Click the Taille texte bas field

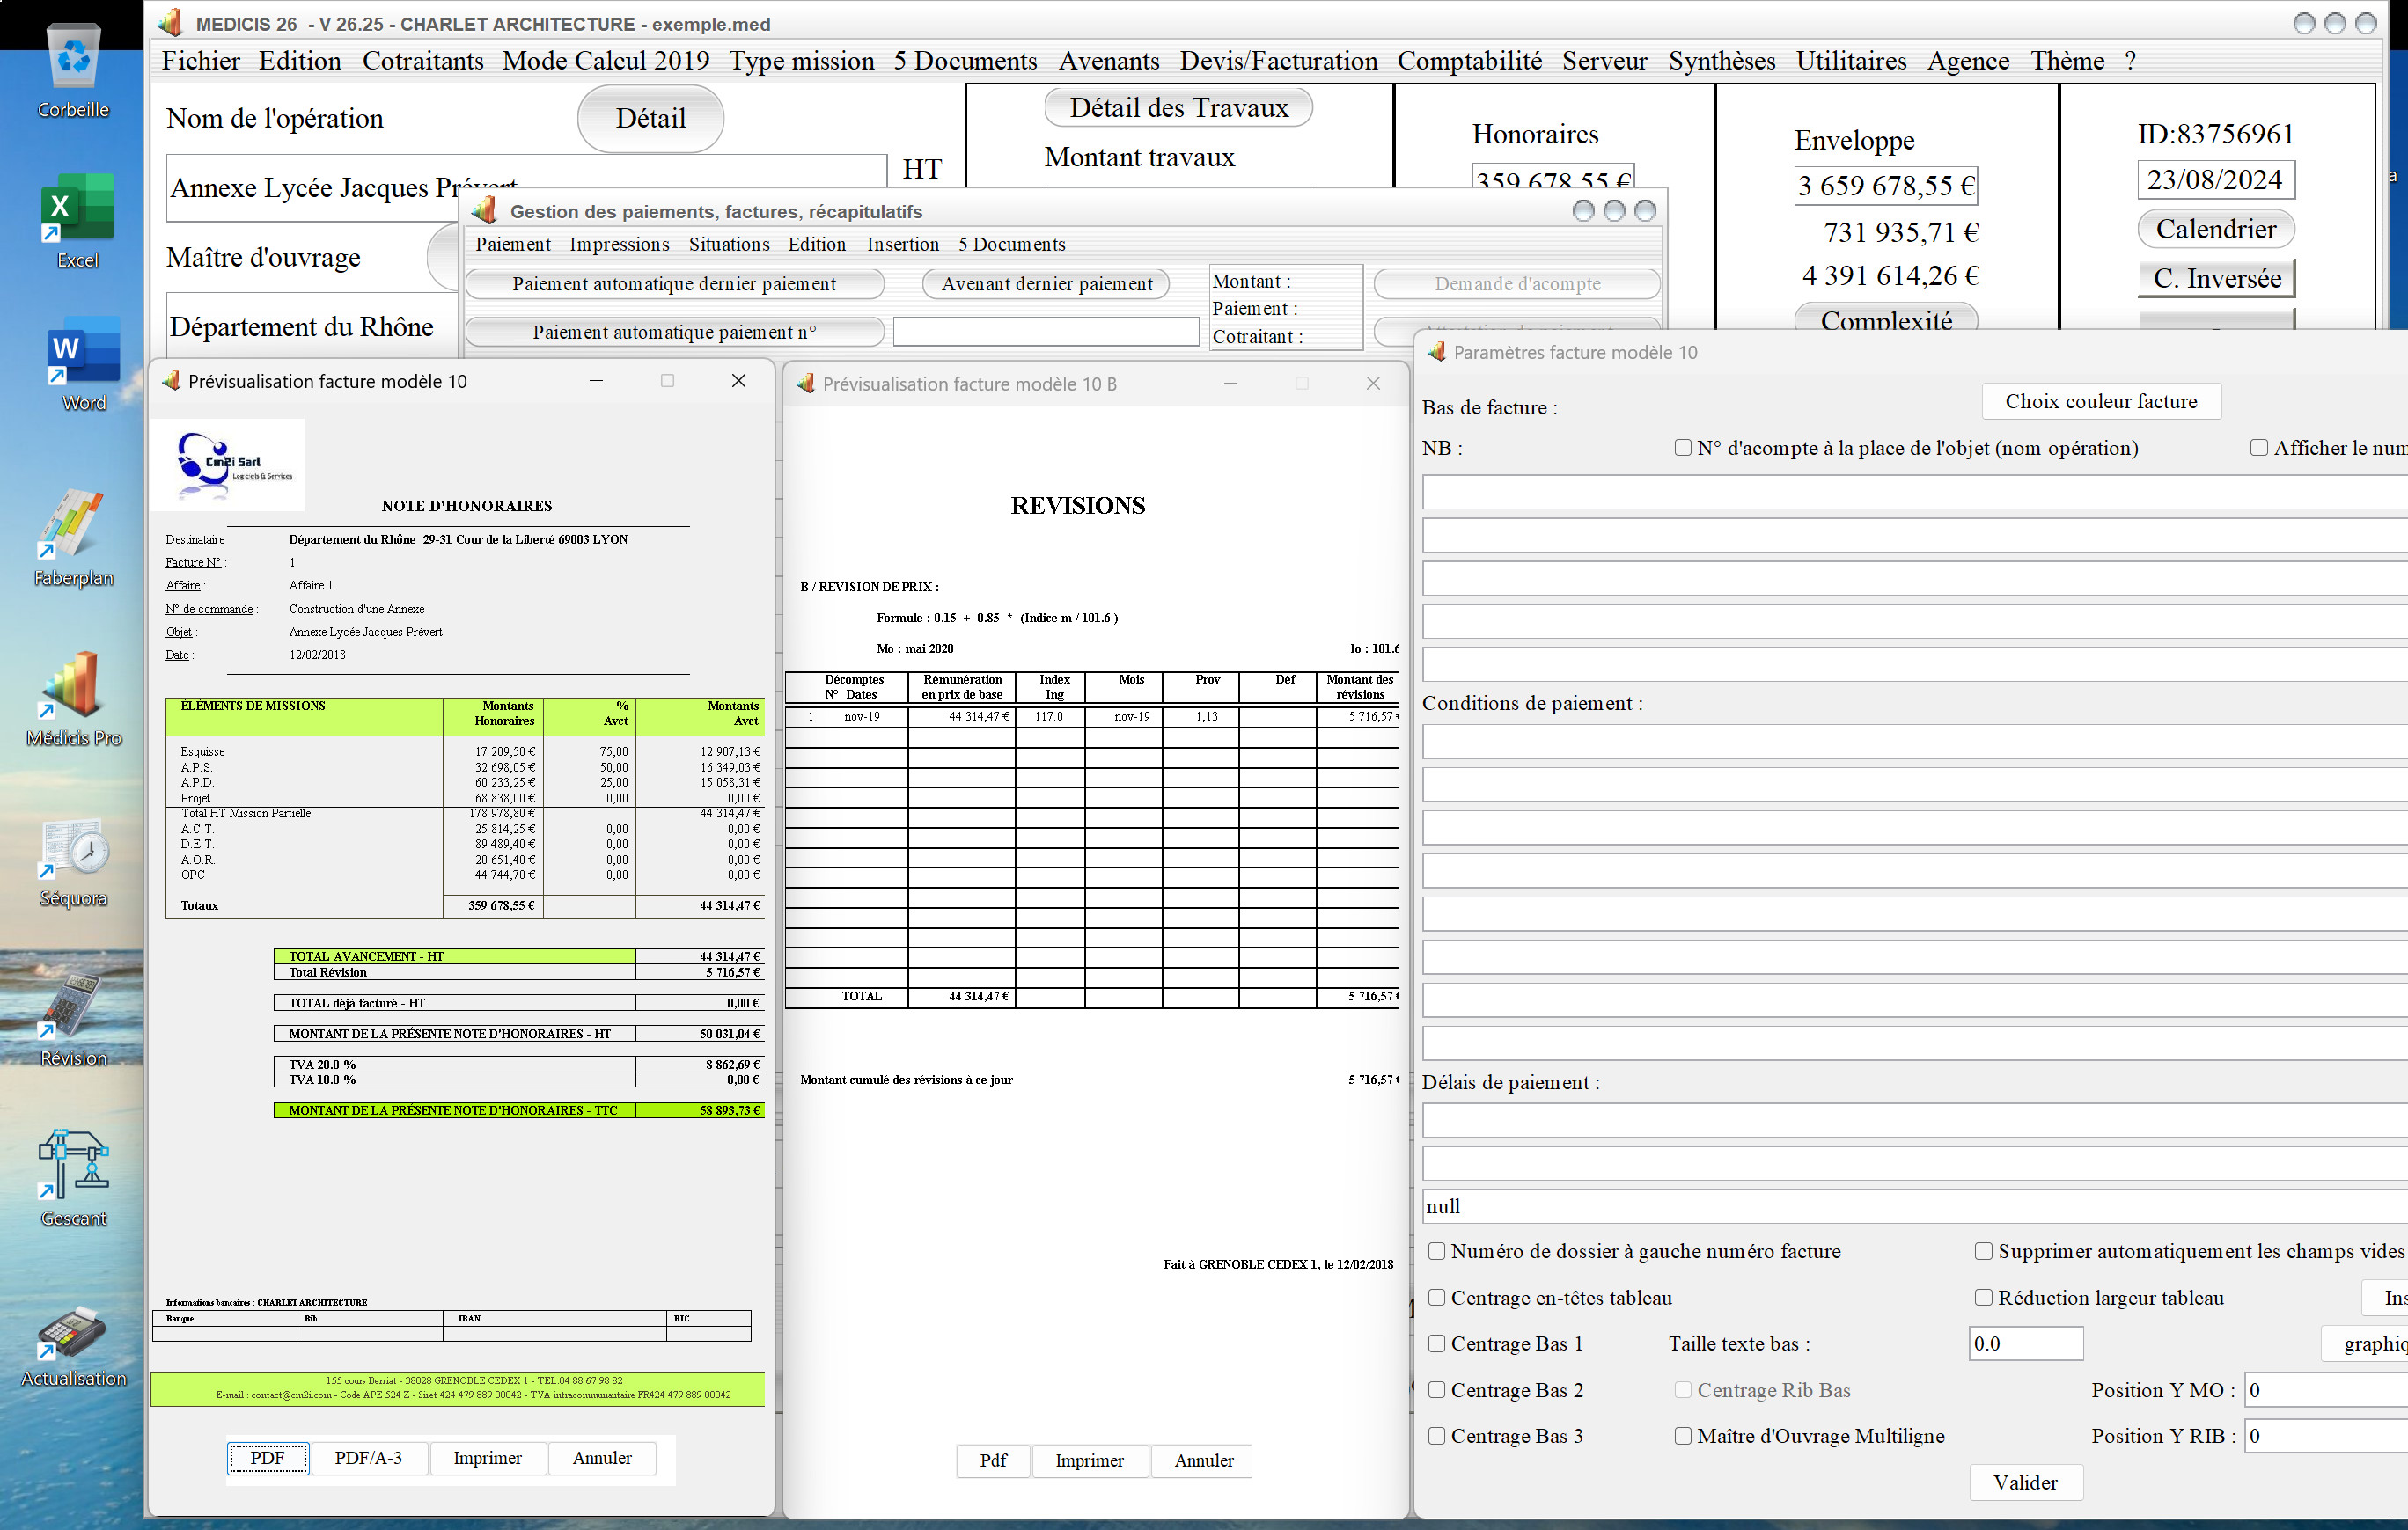2025,1343
